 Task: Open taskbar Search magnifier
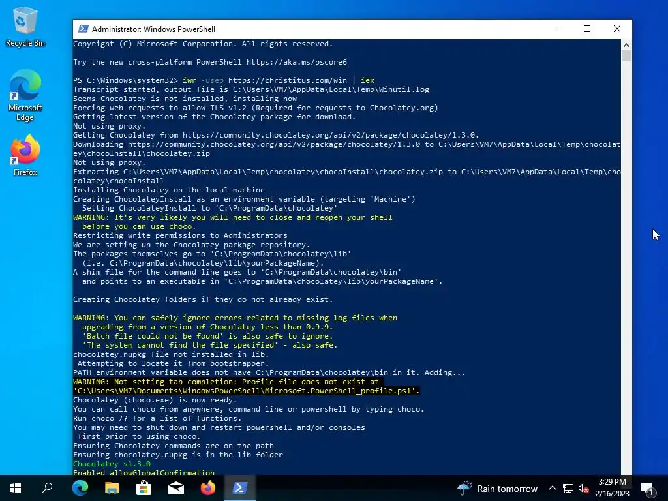pyautogui.click(x=47, y=488)
